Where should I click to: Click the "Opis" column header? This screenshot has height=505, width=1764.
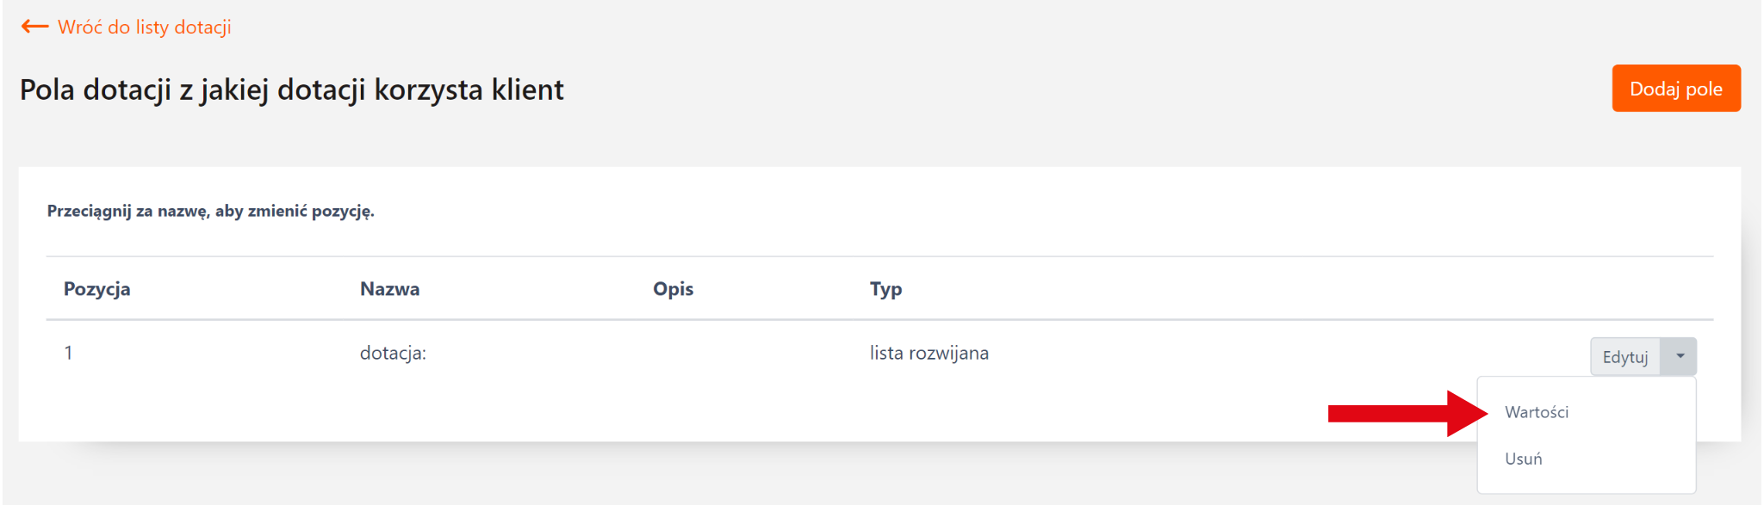tap(673, 289)
